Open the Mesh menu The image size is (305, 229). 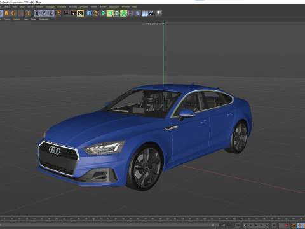pos(22,6)
